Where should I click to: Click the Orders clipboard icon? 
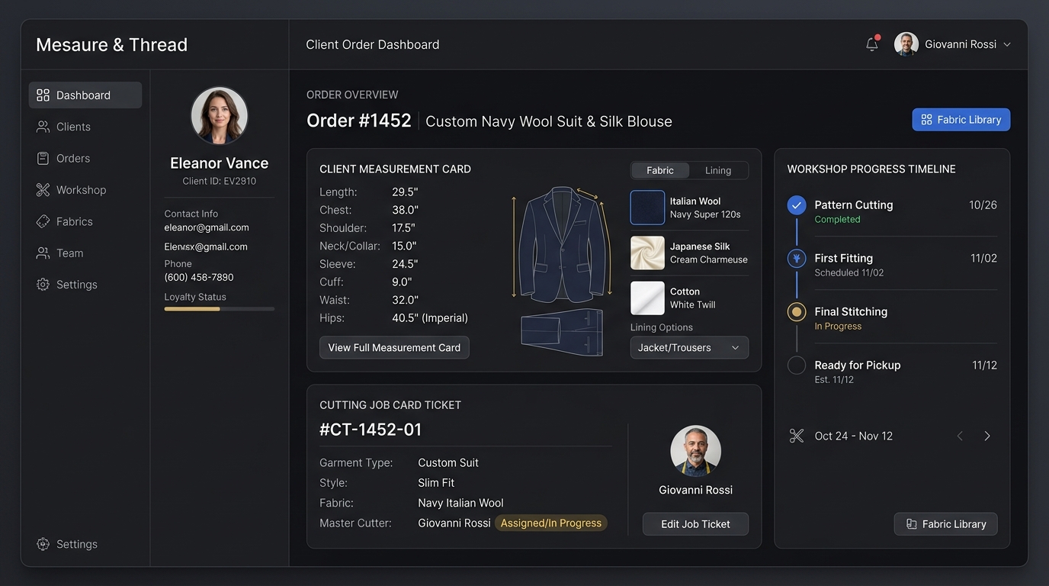(x=43, y=158)
